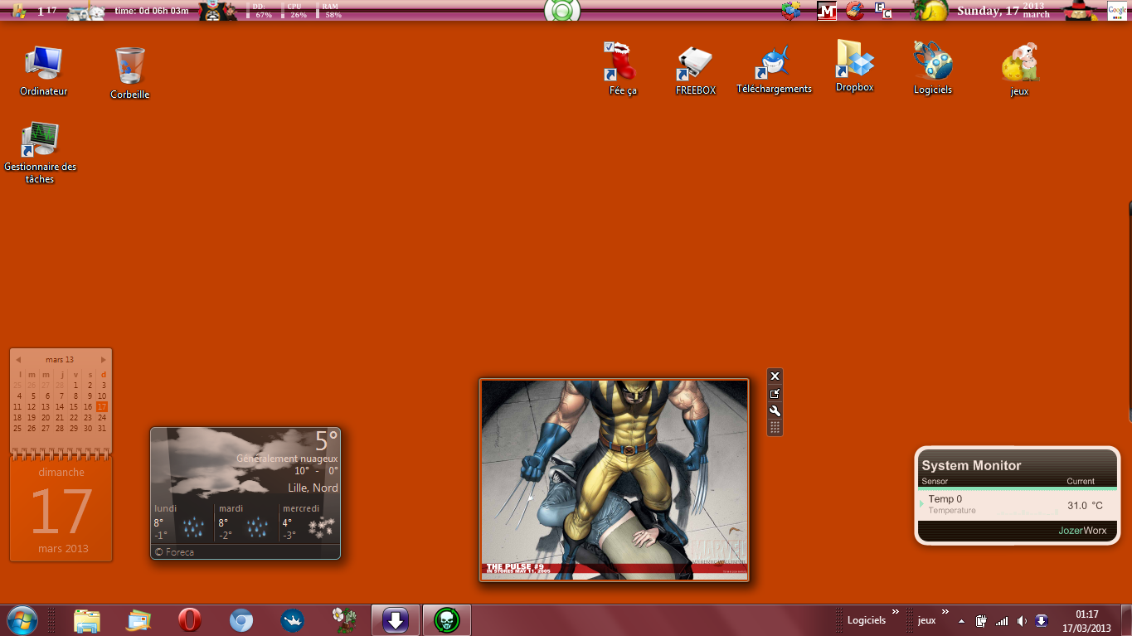
Task: Launch Defraggler colored cubes icon in top bar
Action: 791,11
